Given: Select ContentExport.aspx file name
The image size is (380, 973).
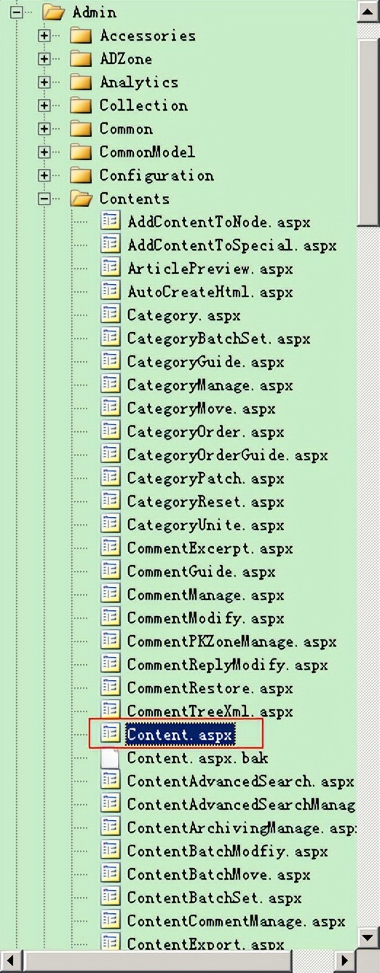Looking at the screenshot, I should 205,944.
